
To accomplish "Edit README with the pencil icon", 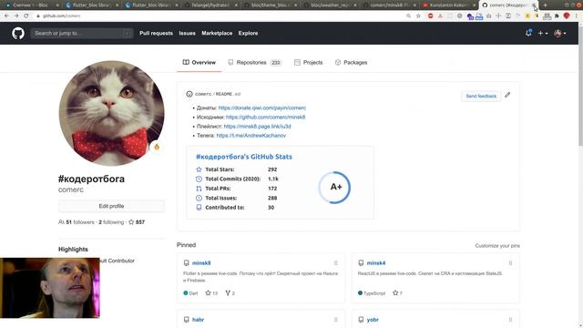I will [507, 95].
